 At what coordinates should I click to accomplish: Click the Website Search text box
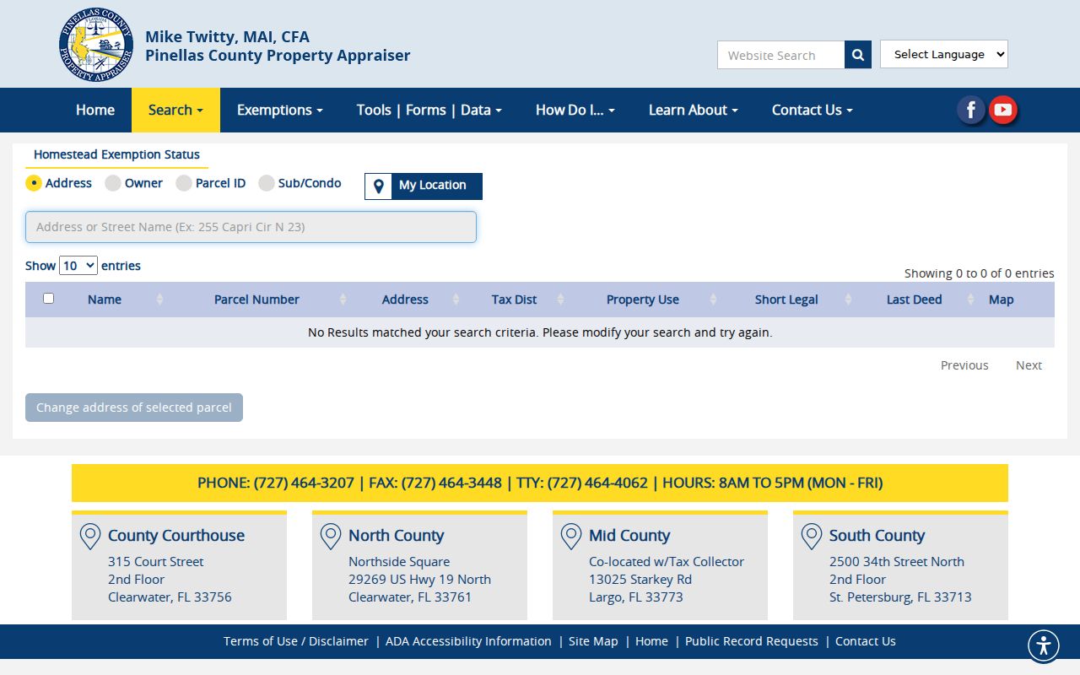[781, 55]
